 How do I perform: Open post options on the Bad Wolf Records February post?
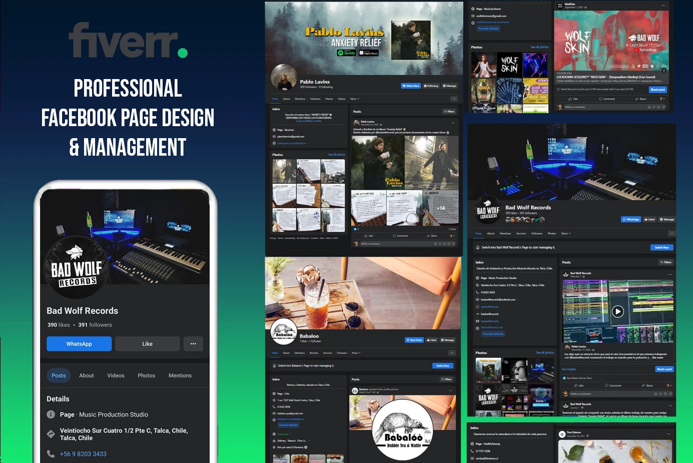click(670, 274)
